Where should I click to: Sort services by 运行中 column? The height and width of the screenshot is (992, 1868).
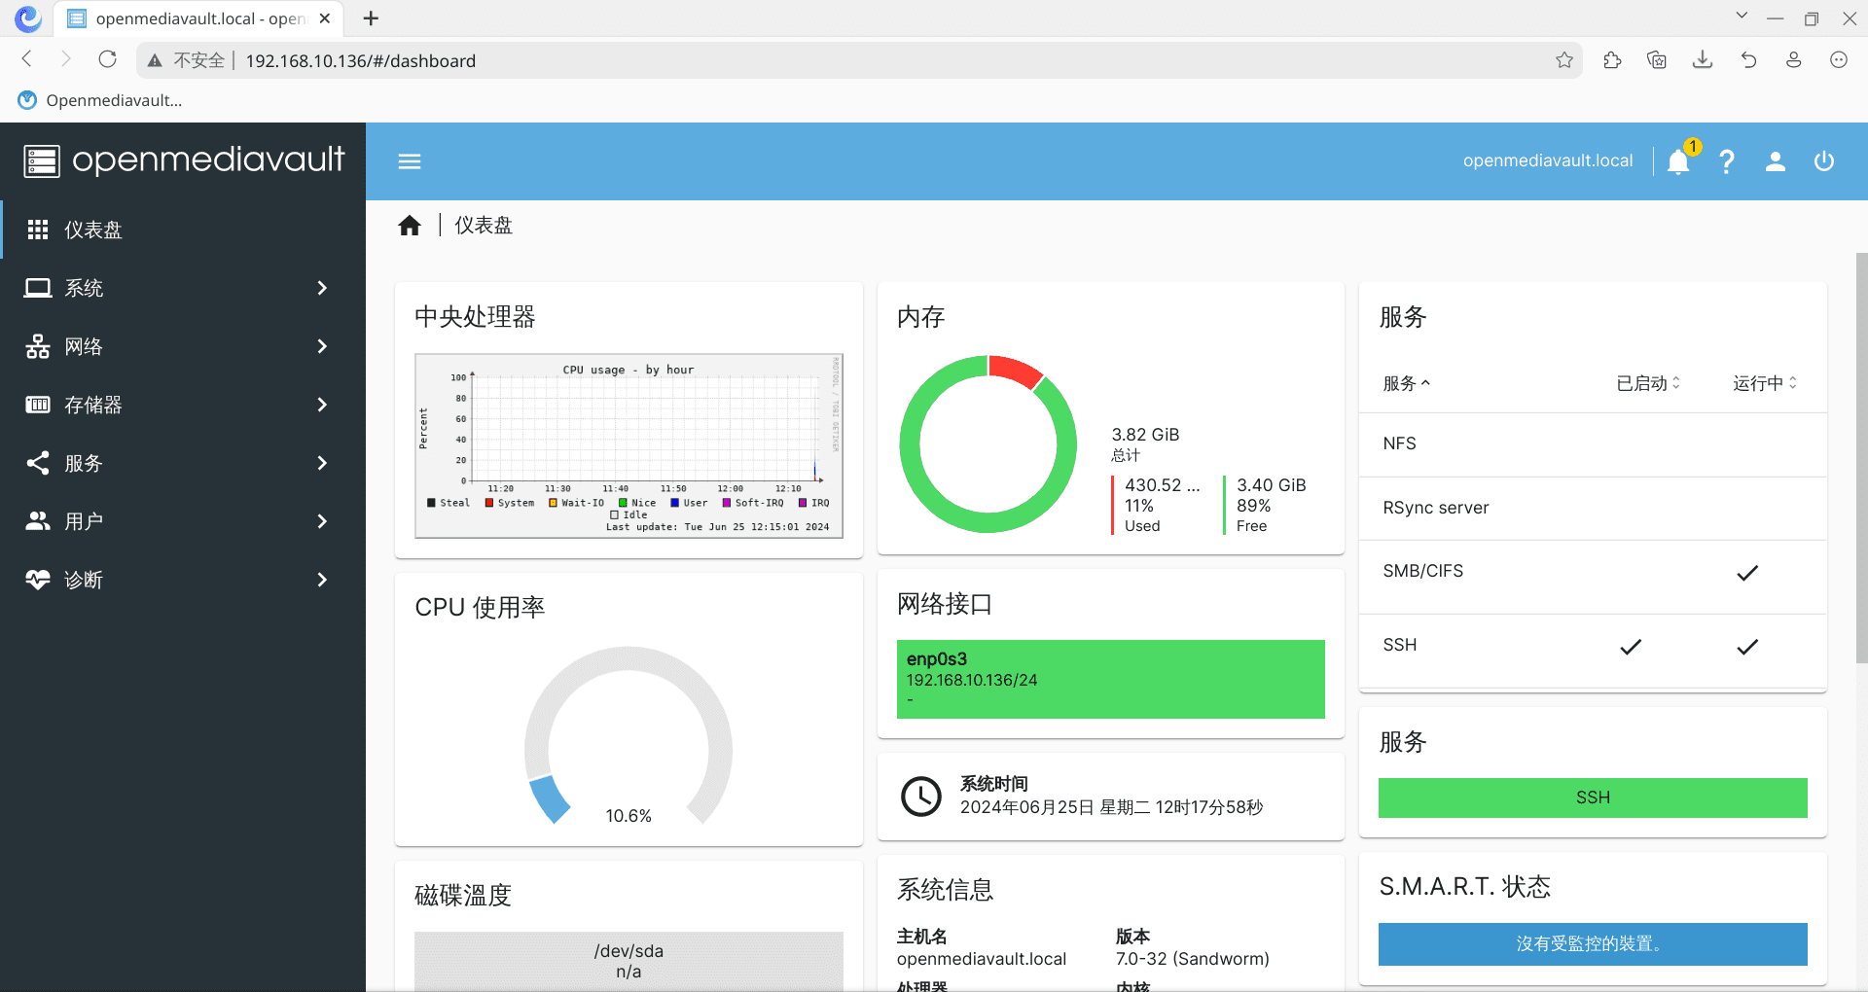tap(1764, 383)
